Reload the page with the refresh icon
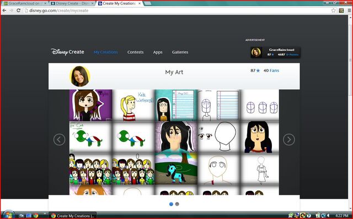This screenshot has width=353, height=219. 18,10
